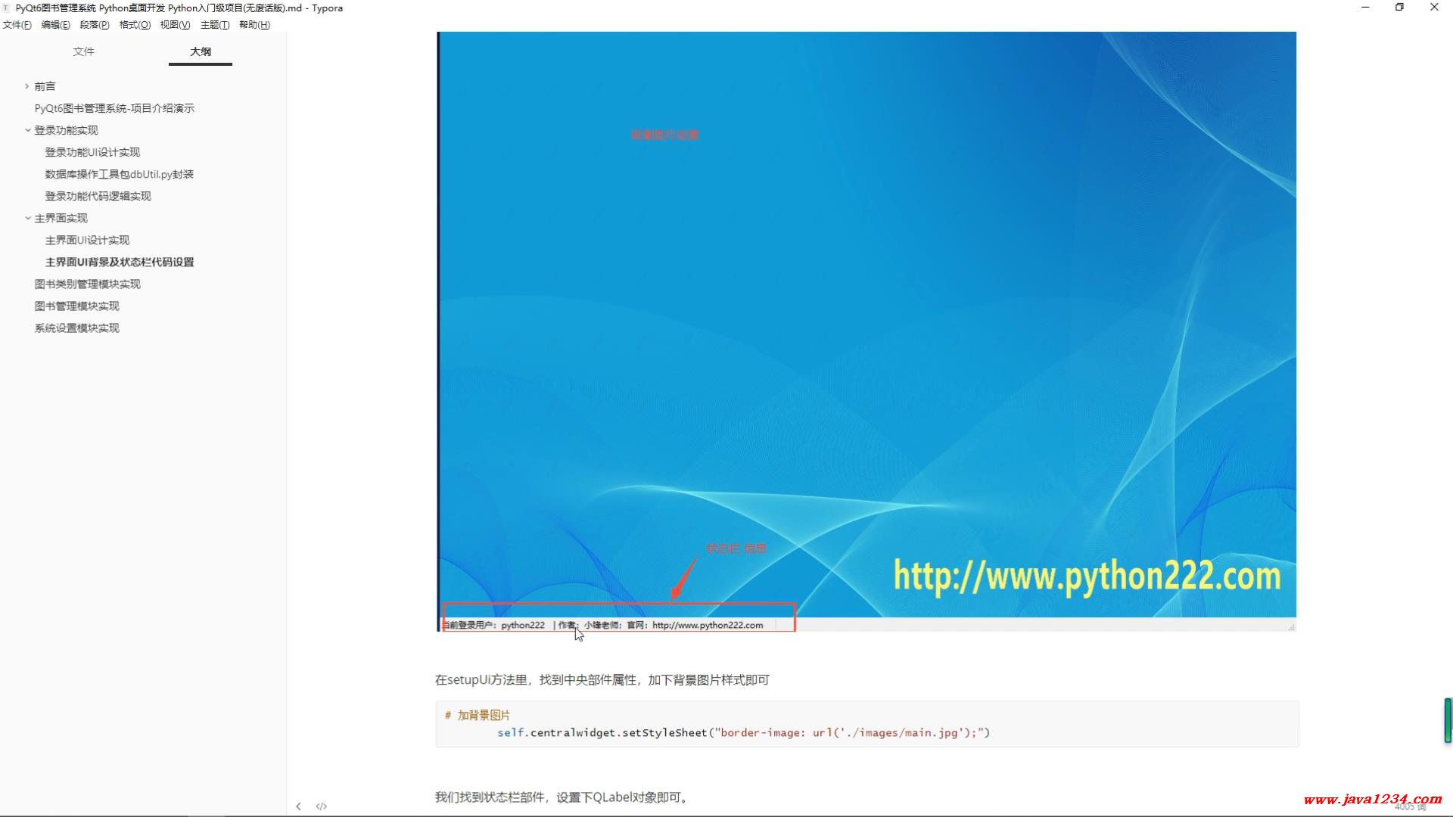Click the sidebar collapse arrow icon
1453x817 pixels.
pos(298,806)
